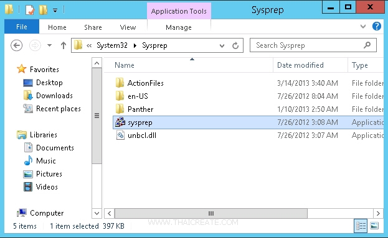
Task: Click Sysprep in the address bar path
Action: pos(154,45)
